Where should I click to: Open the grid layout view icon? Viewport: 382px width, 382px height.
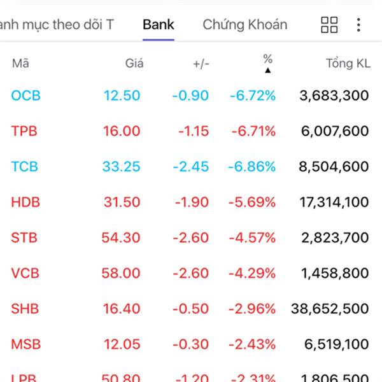pos(329,25)
